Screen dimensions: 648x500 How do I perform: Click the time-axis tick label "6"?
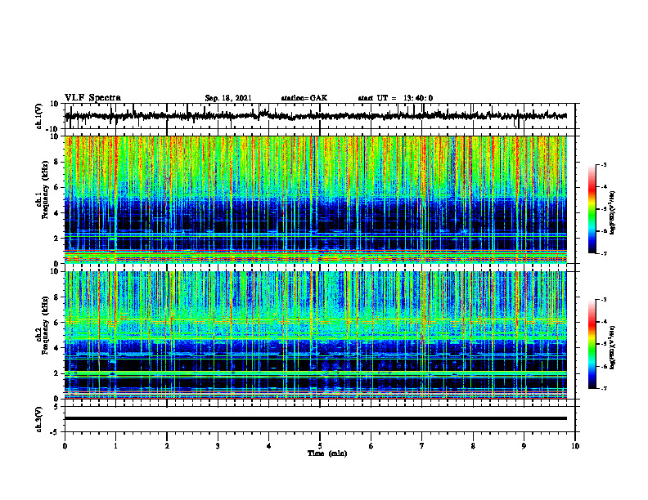[x=371, y=446]
